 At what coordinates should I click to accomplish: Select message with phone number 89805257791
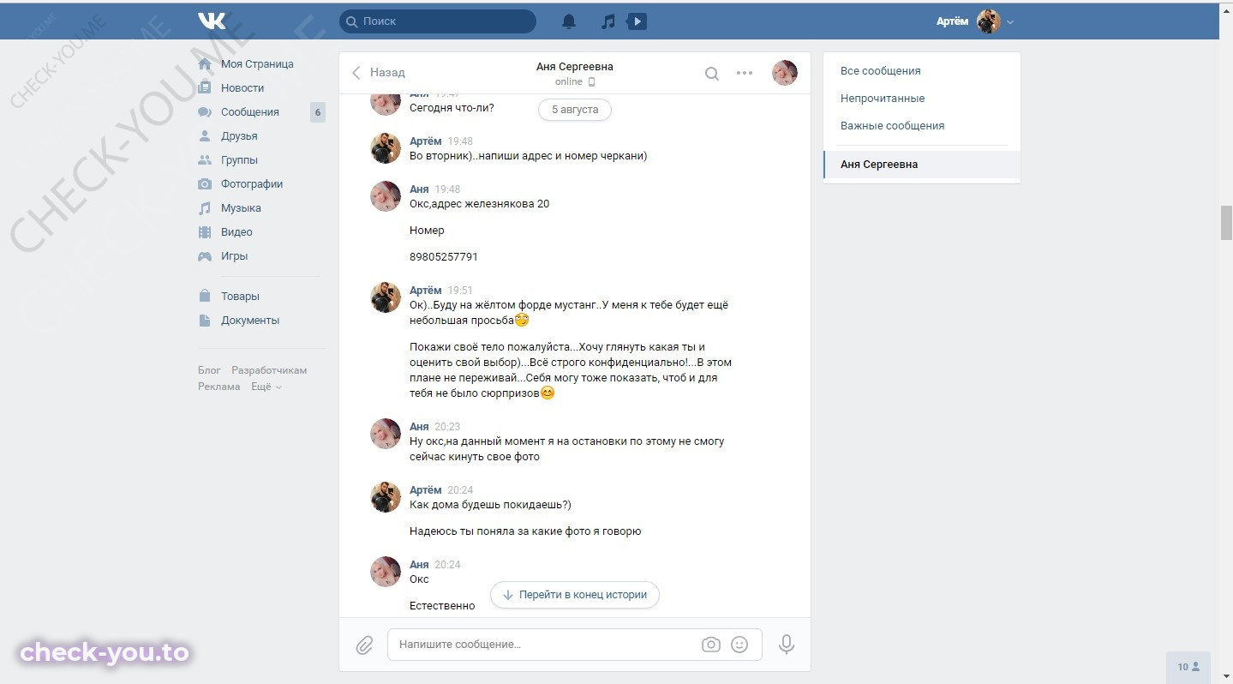[444, 257]
